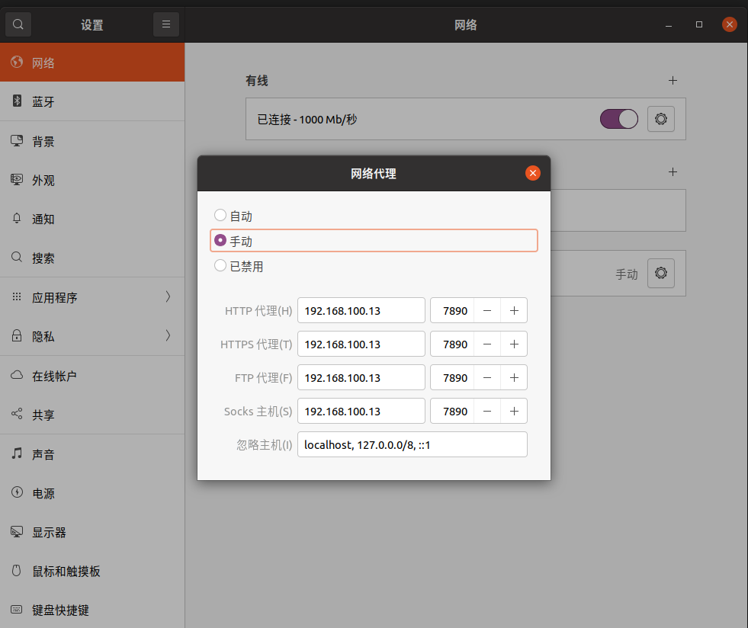The height and width of the screenshot is (628, 748).
Task: Open the 在线帐户 settings category
Action: click(x=92, y=376)
